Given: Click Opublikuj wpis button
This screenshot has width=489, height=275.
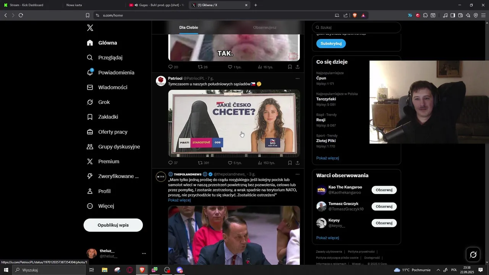Looking at the screenshot, I should tap(113, 225).
